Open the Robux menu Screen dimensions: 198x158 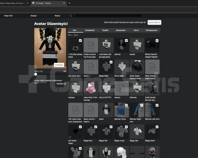57,16
